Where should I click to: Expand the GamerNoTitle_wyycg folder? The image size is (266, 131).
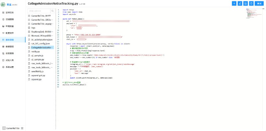[29, 24]
